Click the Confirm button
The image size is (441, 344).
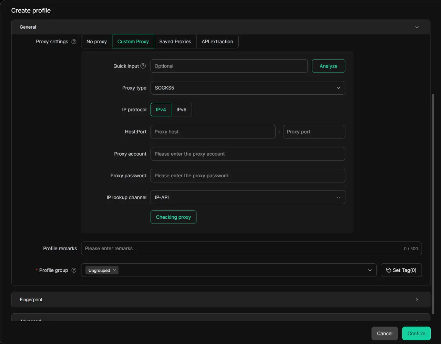[416, 333]
